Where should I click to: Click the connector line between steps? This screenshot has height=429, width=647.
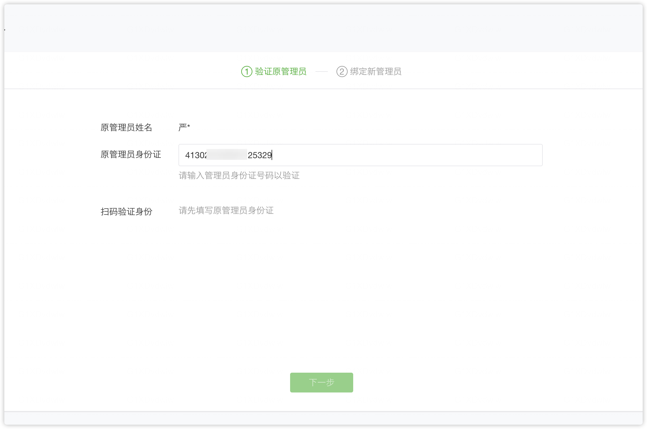321,71
